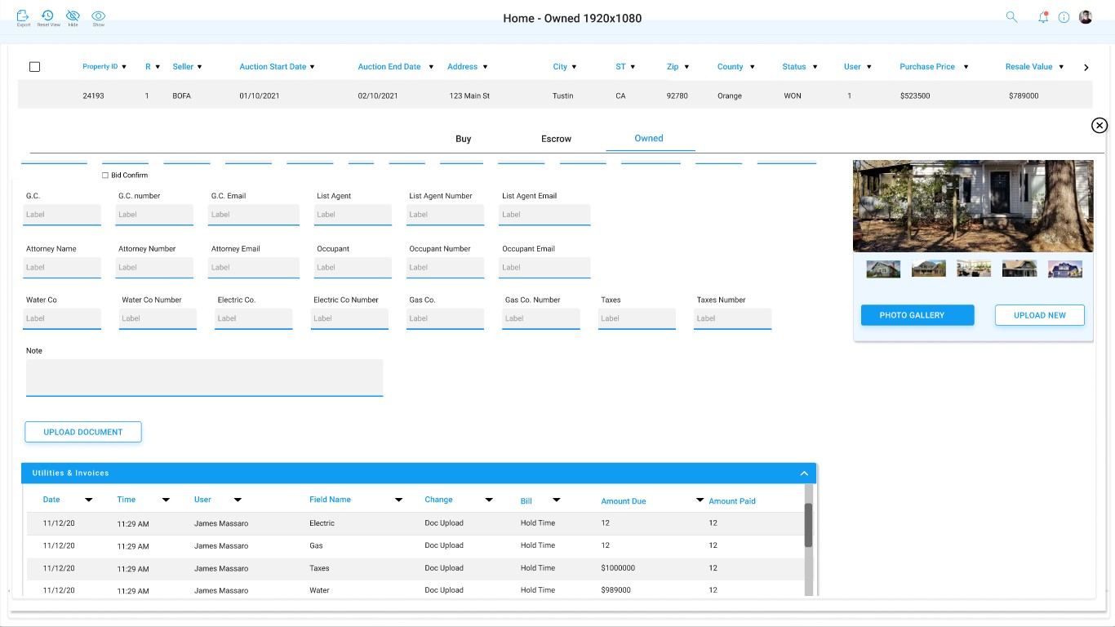Click the WON status cell

[x=793, y=96]
